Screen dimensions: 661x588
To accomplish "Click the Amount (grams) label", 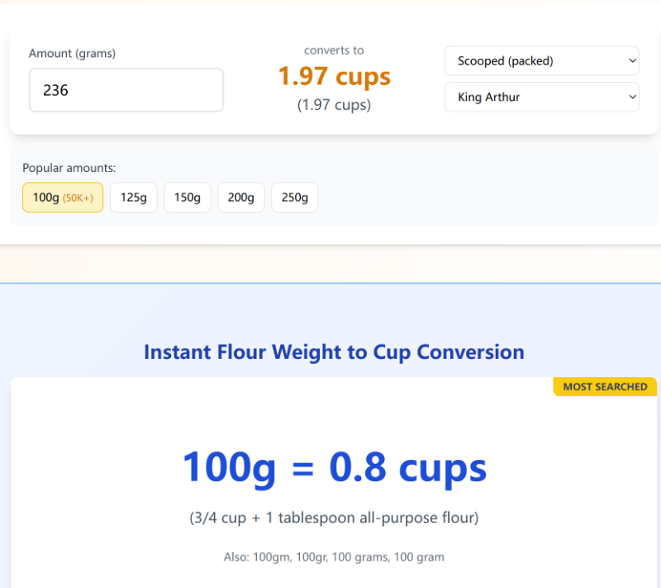I will [x=72, y=54].
